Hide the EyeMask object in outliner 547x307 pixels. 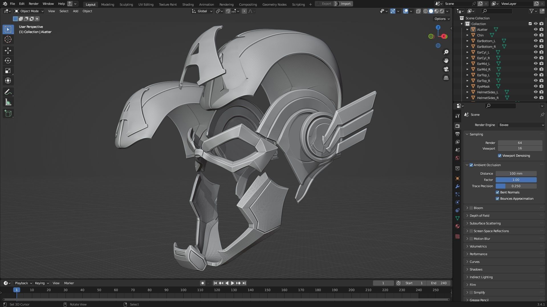coord(536,86)
